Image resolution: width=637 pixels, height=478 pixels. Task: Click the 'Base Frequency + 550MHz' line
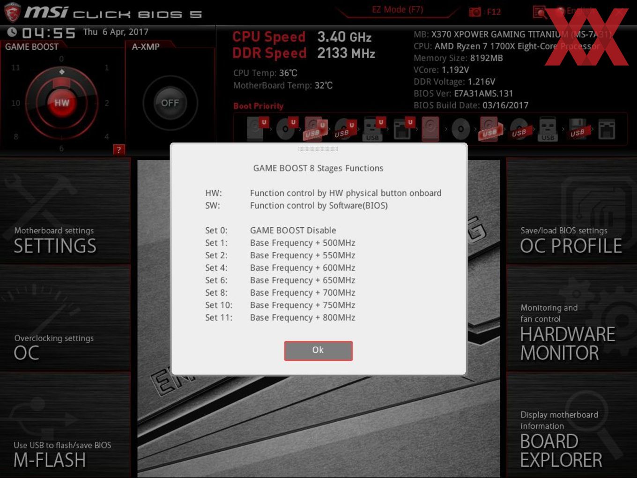coord(303,255)
